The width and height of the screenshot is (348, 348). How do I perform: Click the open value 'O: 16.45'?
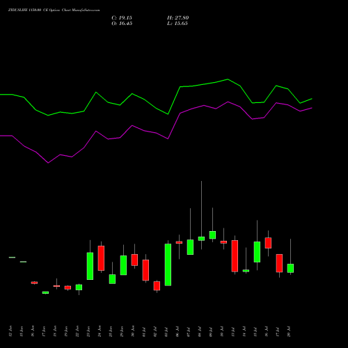point(122,24)
